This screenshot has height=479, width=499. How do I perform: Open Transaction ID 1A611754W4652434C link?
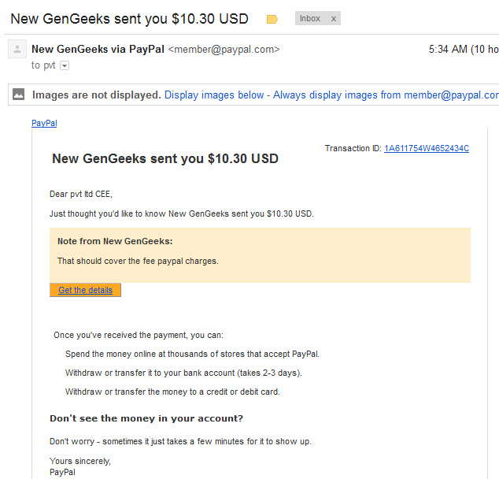[427, 148]
